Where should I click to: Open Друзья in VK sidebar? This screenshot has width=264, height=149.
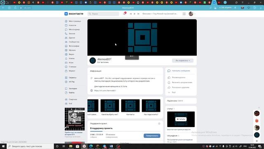[x=70, y=38]
